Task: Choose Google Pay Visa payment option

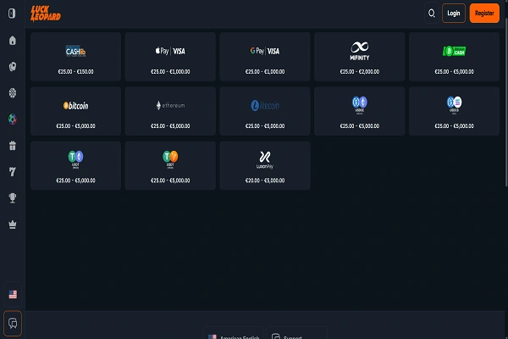Action: [x=265, y=57]
